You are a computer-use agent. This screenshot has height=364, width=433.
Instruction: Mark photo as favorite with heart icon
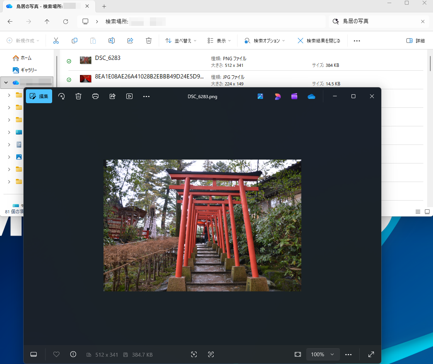point(56,354)
